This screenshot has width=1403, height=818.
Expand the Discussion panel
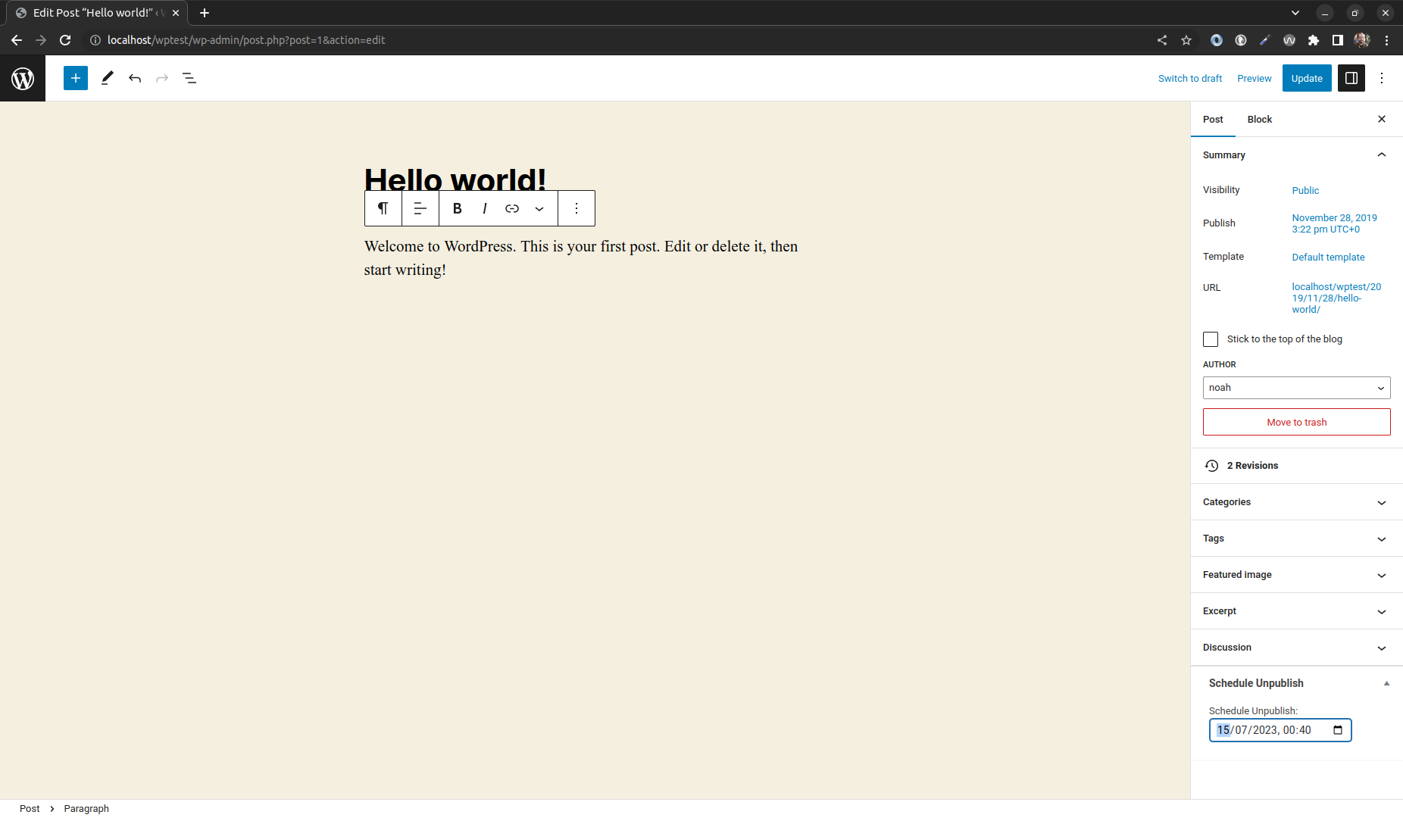tap(1297, 648)
